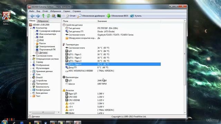Open Обновления BIOS
This screenshot has height=124, width=221.
click(117, 16)
